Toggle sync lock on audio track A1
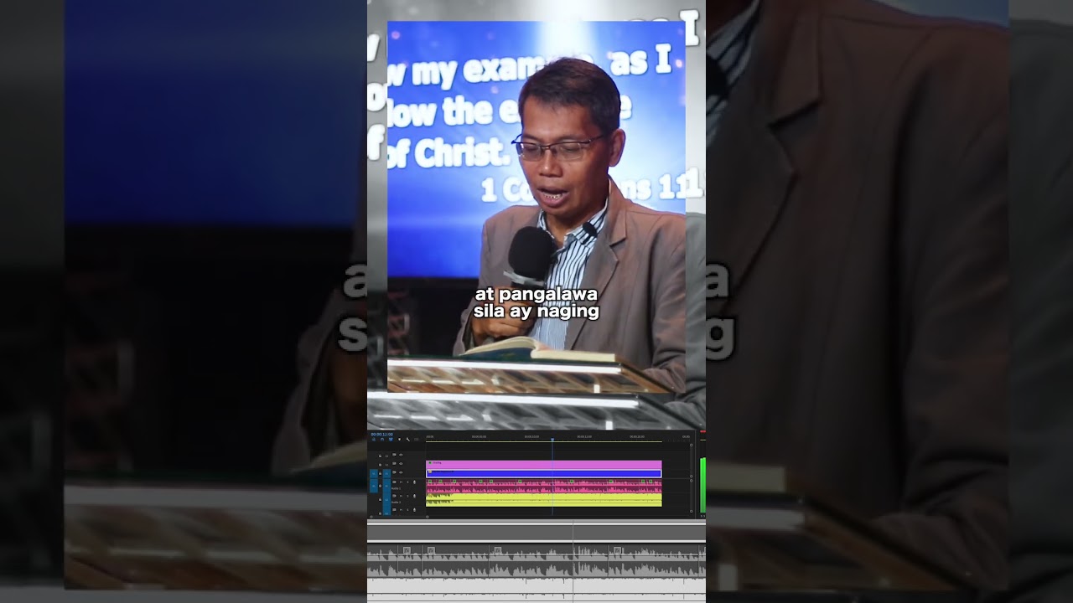This screenshot has height=603, width=1073. pos(394,482)
